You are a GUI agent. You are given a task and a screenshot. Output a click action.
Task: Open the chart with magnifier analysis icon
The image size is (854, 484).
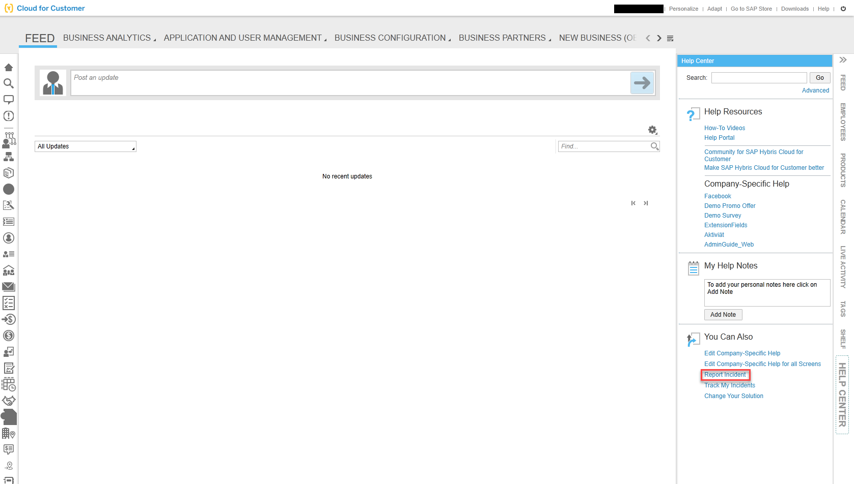pos(9,205)
